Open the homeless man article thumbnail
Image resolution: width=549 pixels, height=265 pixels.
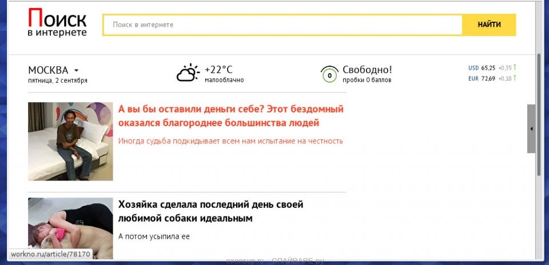coord(70,141)
